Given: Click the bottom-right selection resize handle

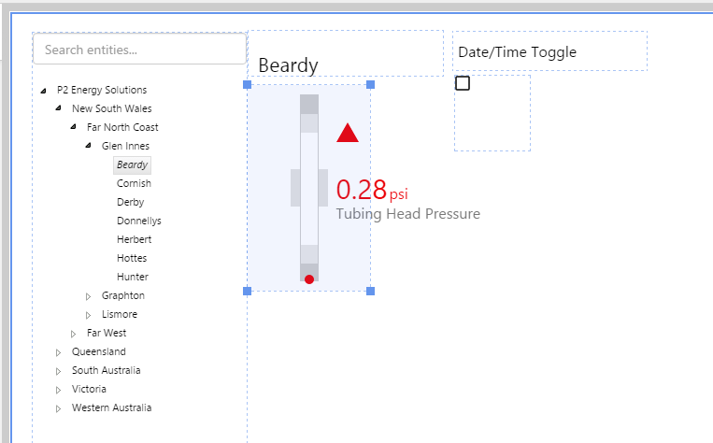Looking at the screenshot, I should point(371,292).
